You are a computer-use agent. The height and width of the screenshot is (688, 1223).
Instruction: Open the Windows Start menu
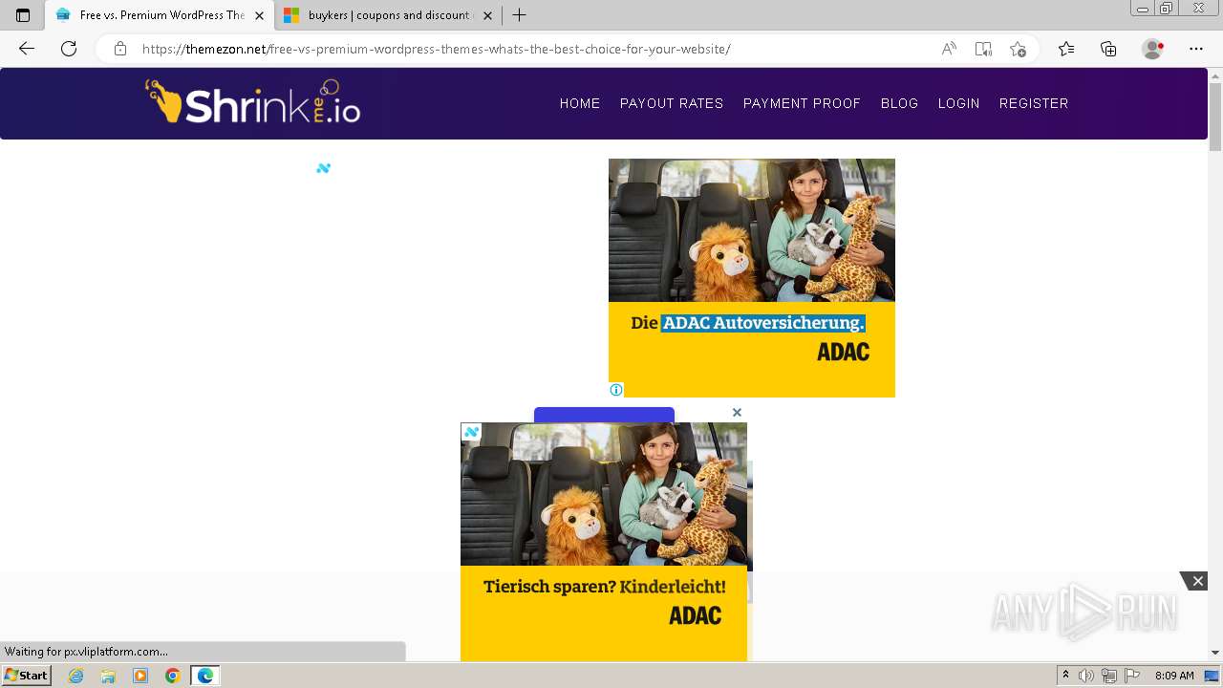pyautogui.click(x=26, y=676)
